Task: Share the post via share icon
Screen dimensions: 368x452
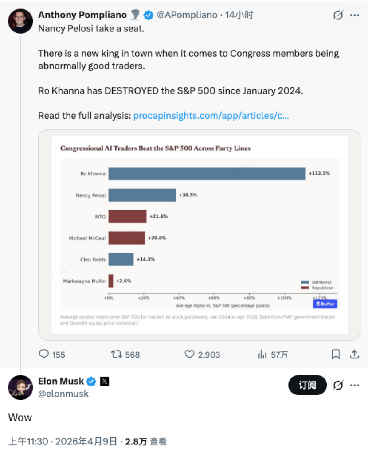Action: point(354,354)
